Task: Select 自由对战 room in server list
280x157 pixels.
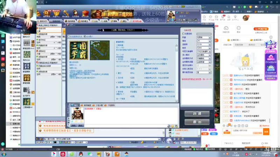Action: coord(49,30)
